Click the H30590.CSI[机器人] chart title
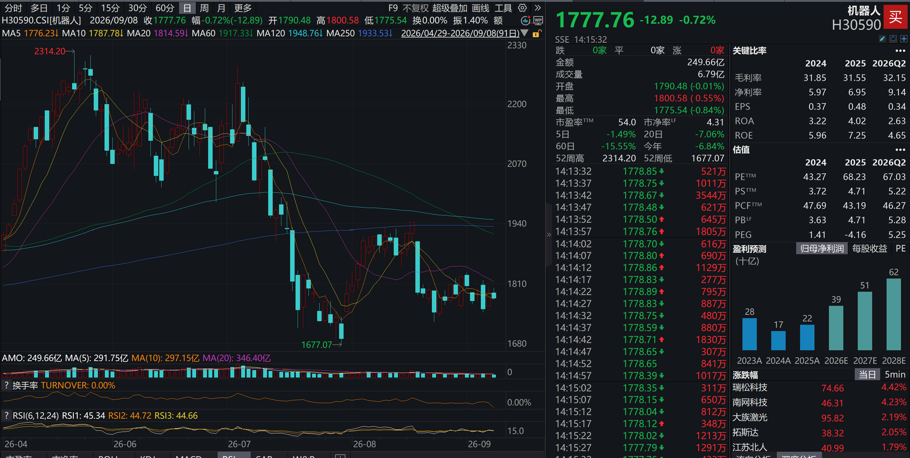The height and width of the screenshot is (458, 910). tap(41, 20)
